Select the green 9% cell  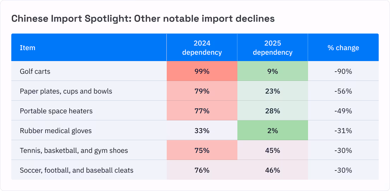pyautogui.click(x=272, y=71)
